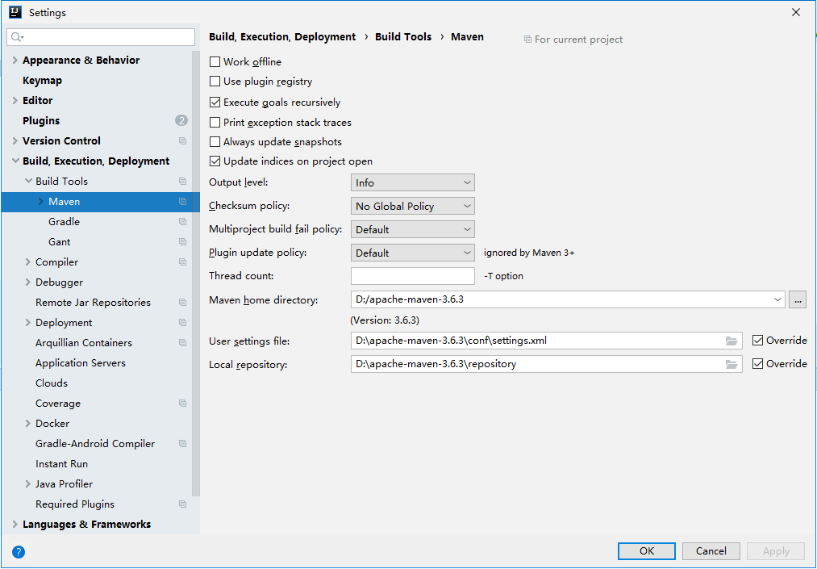The image size is (817, 569).
Task: Click the folder icon for Local repository
Action: (732, 365)
